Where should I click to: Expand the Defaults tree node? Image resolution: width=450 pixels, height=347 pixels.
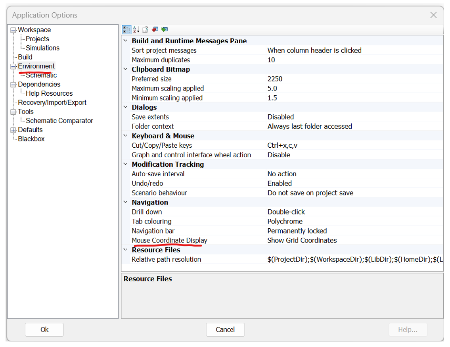click(13, 130)
